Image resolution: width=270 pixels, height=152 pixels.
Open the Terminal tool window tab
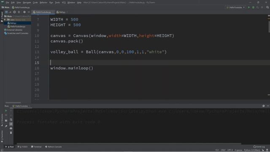coord(36,147)
